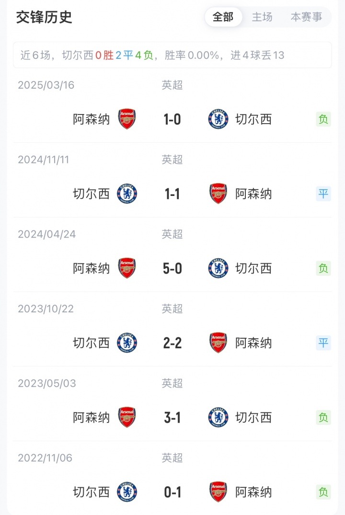Click the 平 badge on 2023/10/22 match

(323, 343)
